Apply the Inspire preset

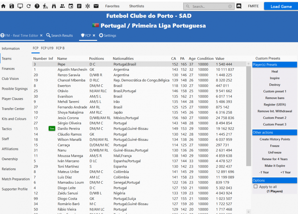coord(275,78)
